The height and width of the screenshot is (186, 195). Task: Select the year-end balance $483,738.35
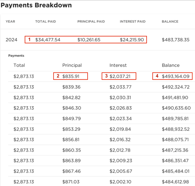pyautogui.click(x=176, y=40)
